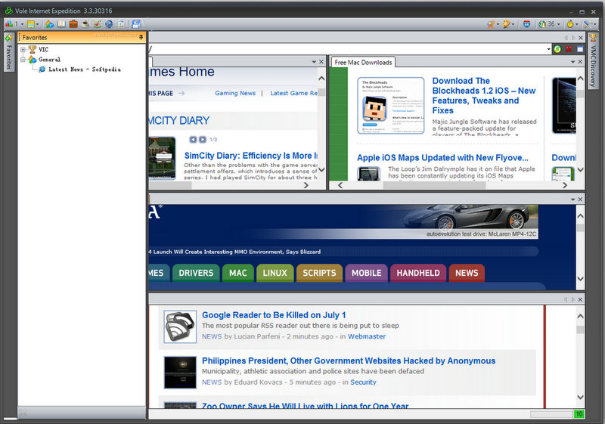Open tab list dropdown in Free Mac Downloads pane
Image resolution: width=605 pixels, height=424 pixels.
click(572, 62)
